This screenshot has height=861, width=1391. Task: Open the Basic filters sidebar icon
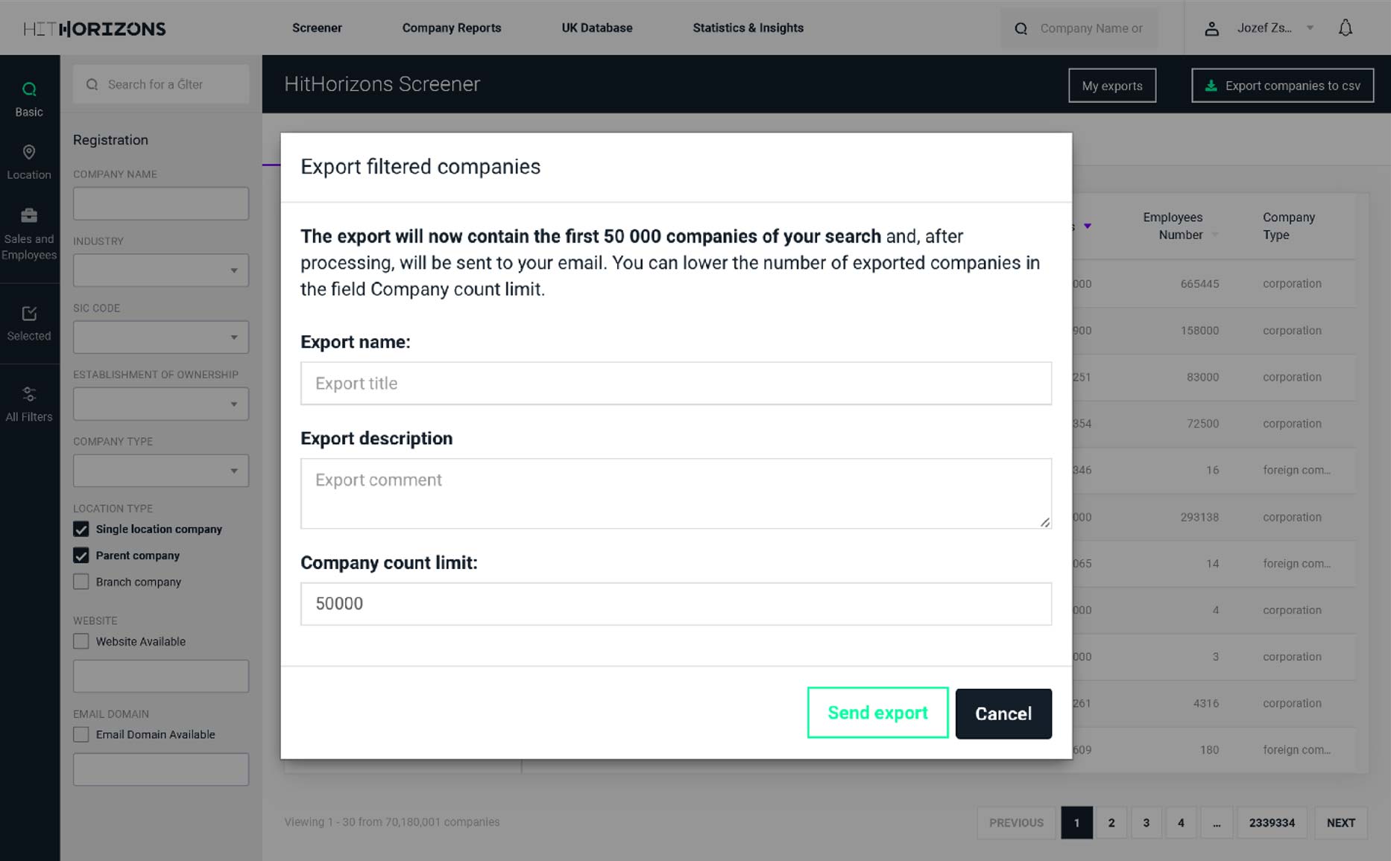pos(29,90)
